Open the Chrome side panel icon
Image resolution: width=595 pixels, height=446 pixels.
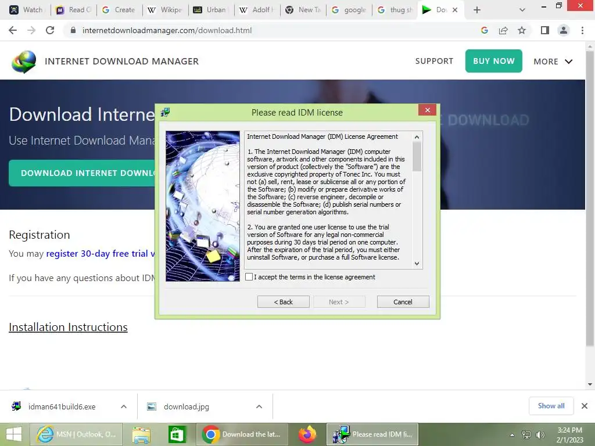545,30
